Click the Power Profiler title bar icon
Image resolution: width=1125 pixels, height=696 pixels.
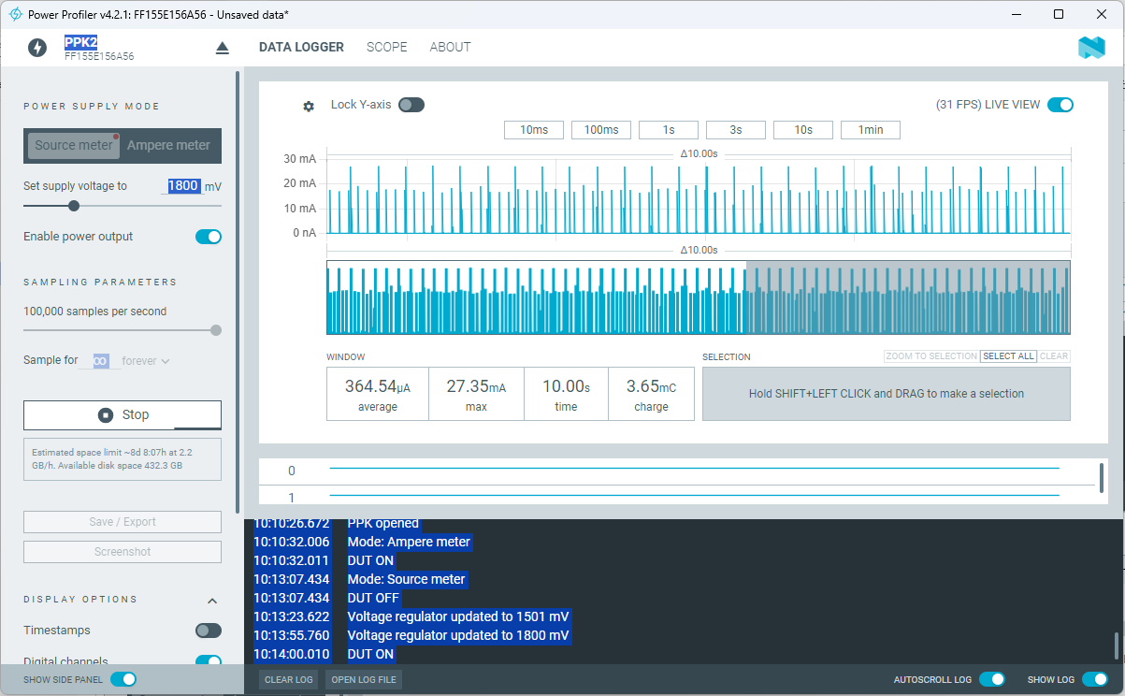tap(15, 14)
